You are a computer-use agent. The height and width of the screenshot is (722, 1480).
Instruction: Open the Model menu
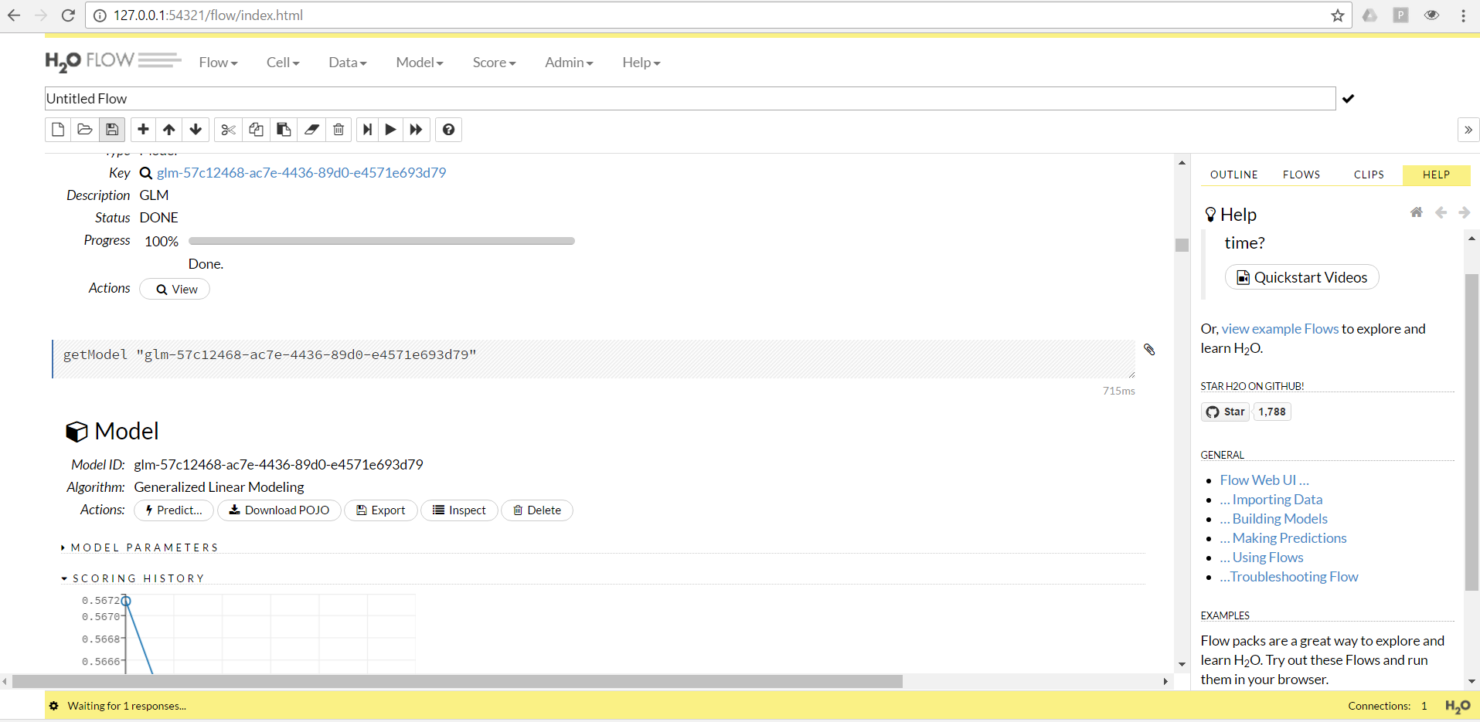pos(420,63)
